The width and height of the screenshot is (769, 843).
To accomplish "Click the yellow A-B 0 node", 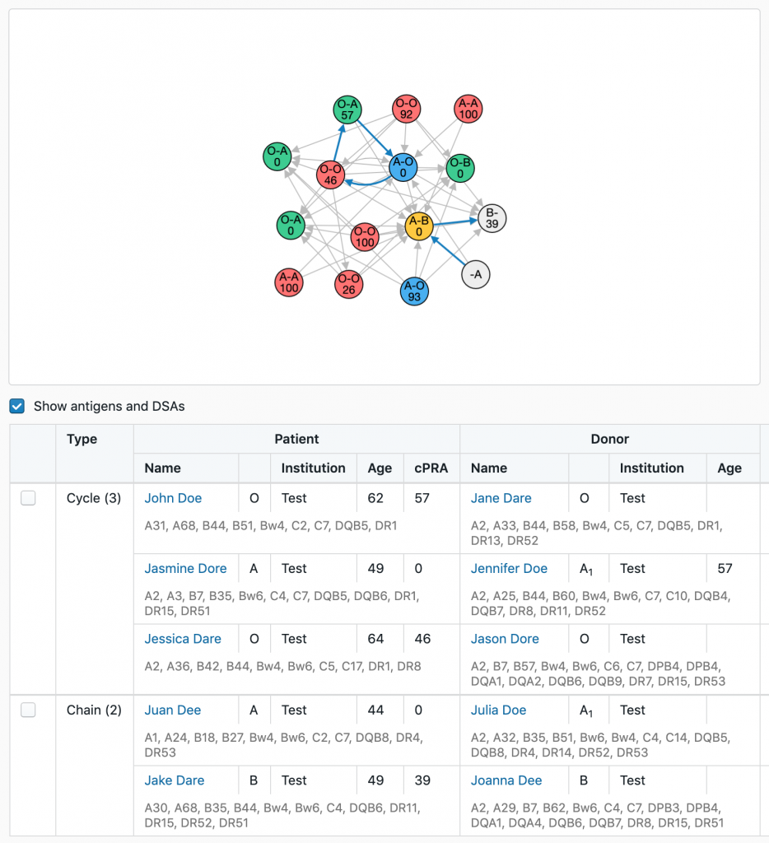I will 419,226.
